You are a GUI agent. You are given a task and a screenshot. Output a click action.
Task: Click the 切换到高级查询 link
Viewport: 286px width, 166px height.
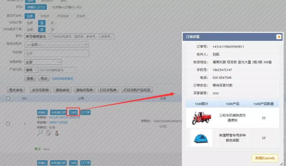tap(62, 79)
